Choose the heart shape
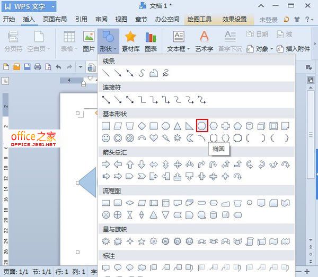318x277 pixels. point(154,138)
